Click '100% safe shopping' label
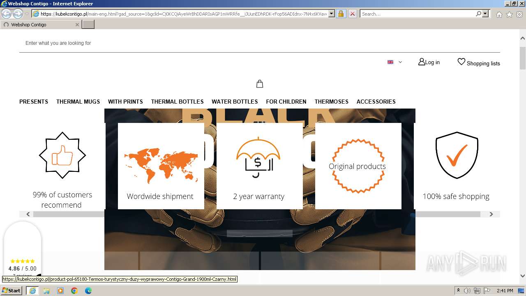The width and height of the screenshot is (526, 296). [x=456, y=196]
